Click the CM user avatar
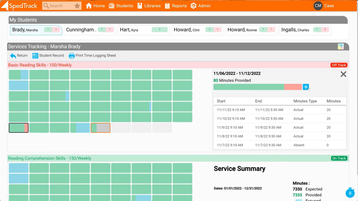358x201 pixels. (318, 6)
